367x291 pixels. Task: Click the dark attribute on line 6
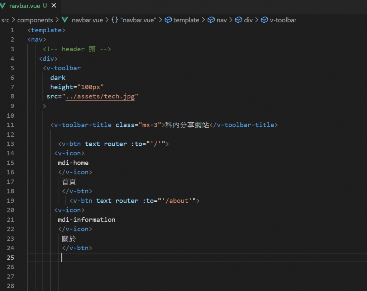(x=58, y=78)
